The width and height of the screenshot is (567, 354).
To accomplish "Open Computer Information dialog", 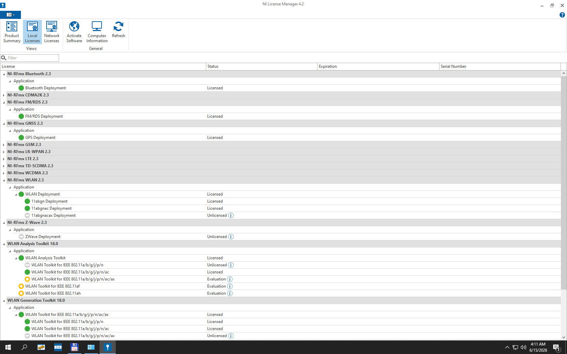I will (97, 32).
